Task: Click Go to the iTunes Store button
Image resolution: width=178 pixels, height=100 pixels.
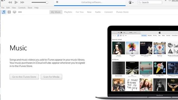Action: 24,77
